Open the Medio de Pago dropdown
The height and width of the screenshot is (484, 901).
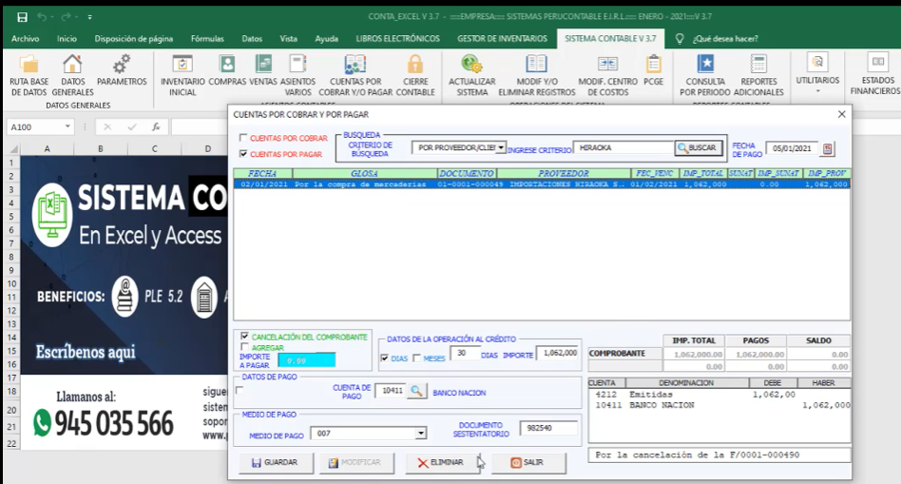421,434
